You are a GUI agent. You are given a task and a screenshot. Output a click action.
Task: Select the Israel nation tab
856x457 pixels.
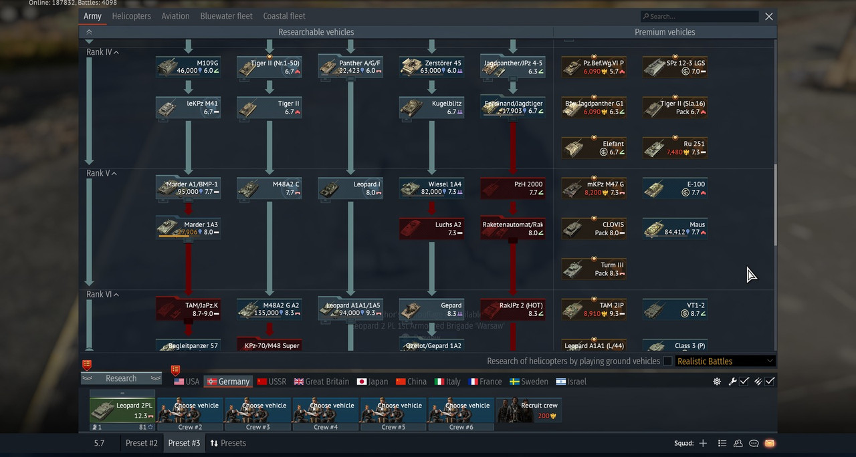click(571, 382)
